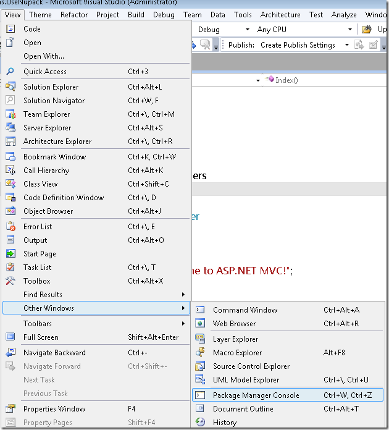Screen dimensions: 389x430
Task: Open the Tools menu
Action: pos(243,15)
